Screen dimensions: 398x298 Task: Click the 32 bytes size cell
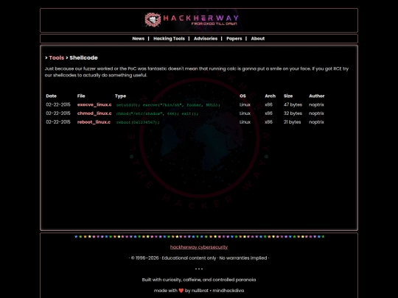[x=293, y=113]
